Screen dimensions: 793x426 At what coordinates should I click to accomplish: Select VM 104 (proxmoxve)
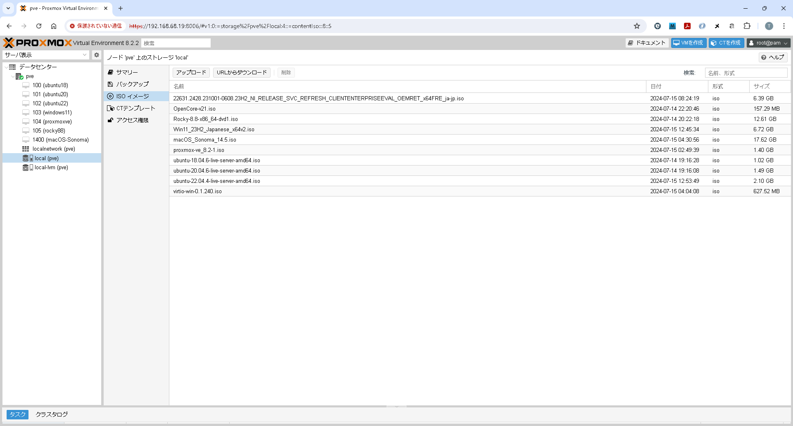click(x=52, y=122)
